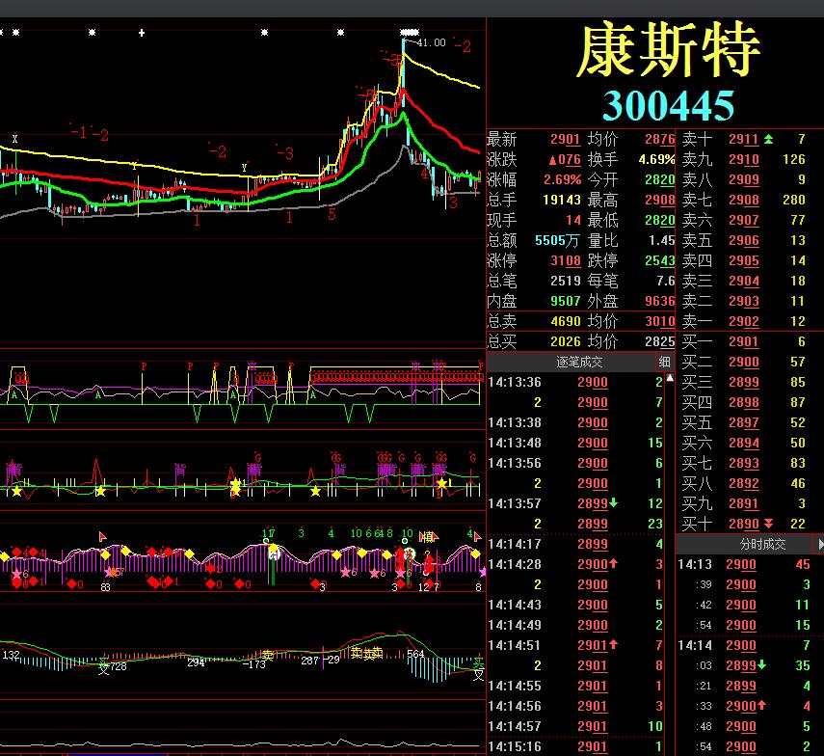Click the scroll-up arrow of 逐笔成交 list
Image resolution: width=824 pixels, height=756 pixels.
pyautogui.click(x=670, y=377)
